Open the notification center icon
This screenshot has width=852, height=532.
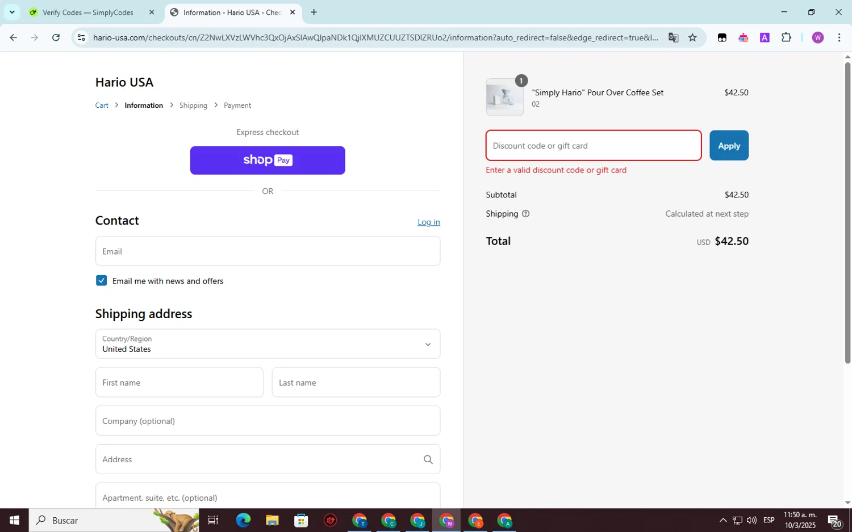pyautogui.click(x=834, y=521)
